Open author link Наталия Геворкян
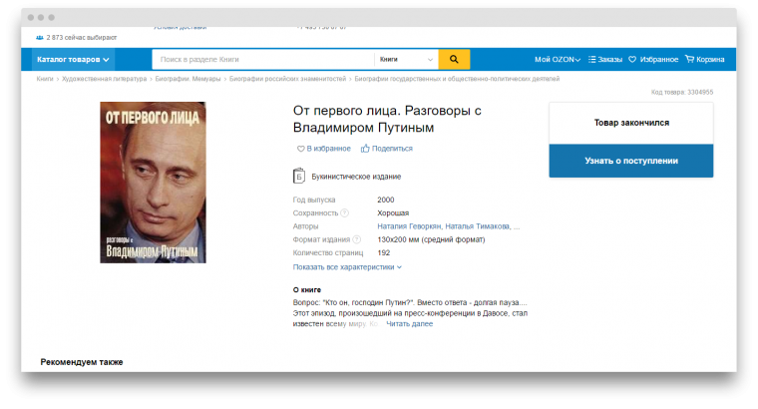 tap(409, 226)
